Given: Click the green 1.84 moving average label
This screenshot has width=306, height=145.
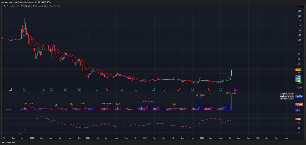Looking at the screenshot, I should click(298, 81).
